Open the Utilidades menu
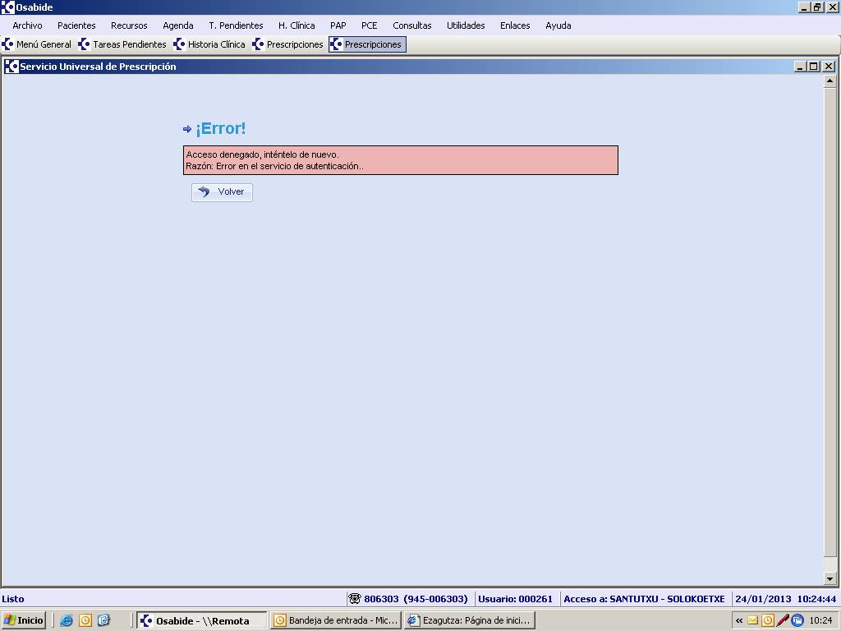Viewport: 841px width, 631px height. tap(466, 25)
